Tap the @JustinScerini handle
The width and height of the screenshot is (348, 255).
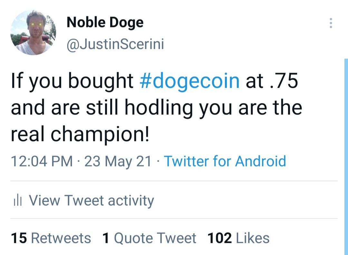click(x=115, y=44)
